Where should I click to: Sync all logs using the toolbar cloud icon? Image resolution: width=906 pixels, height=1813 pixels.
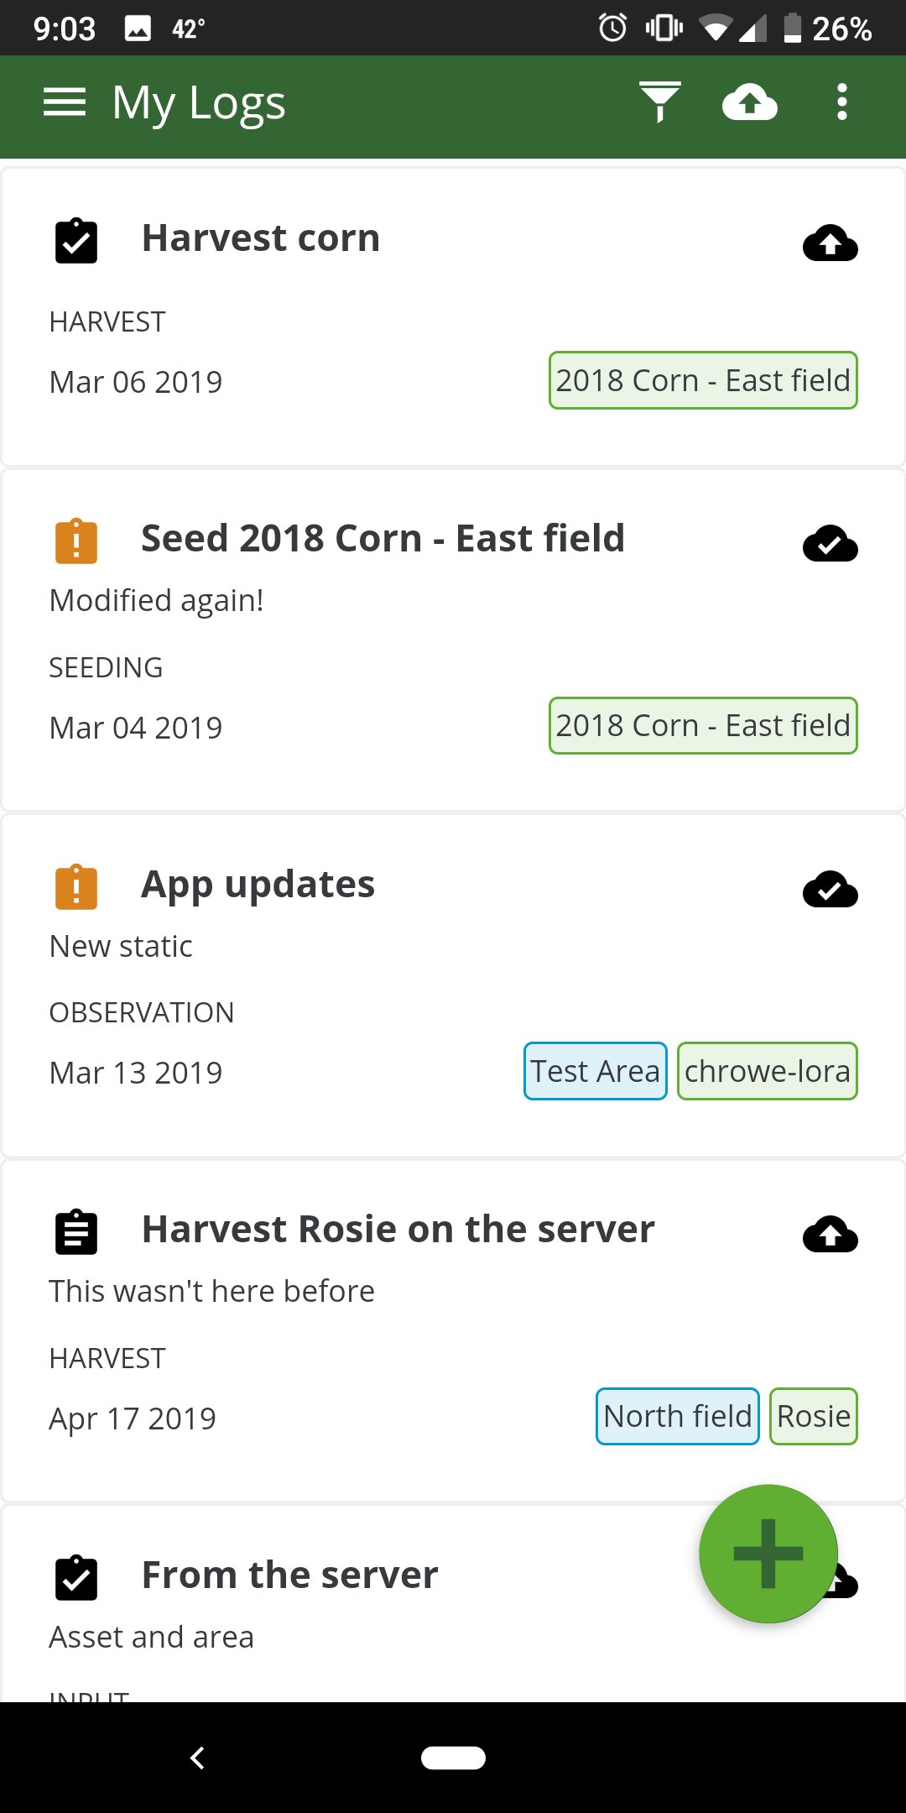click(749, 102)
